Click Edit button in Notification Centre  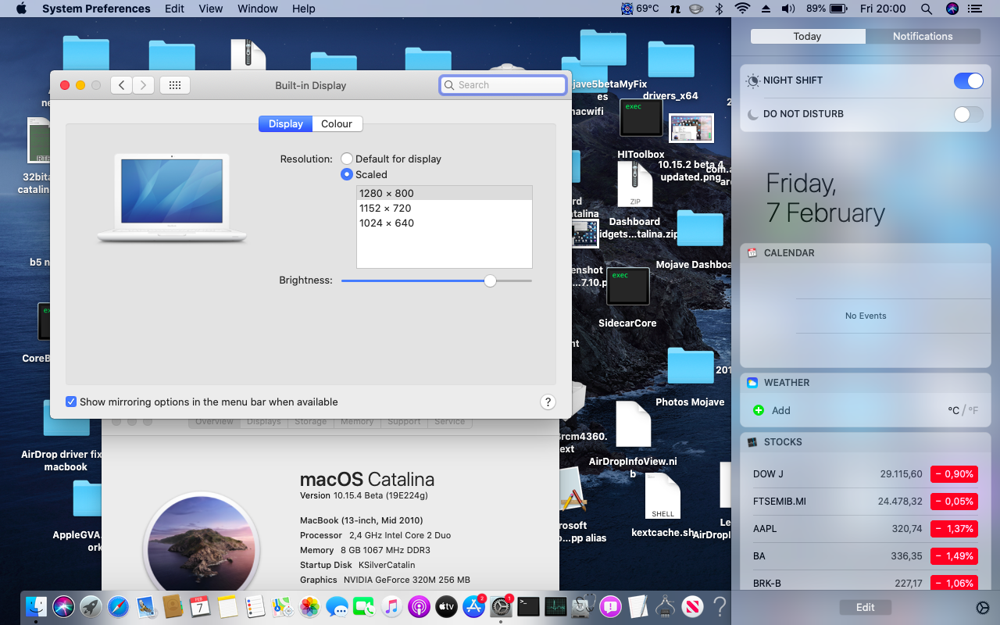pos(866,607)
